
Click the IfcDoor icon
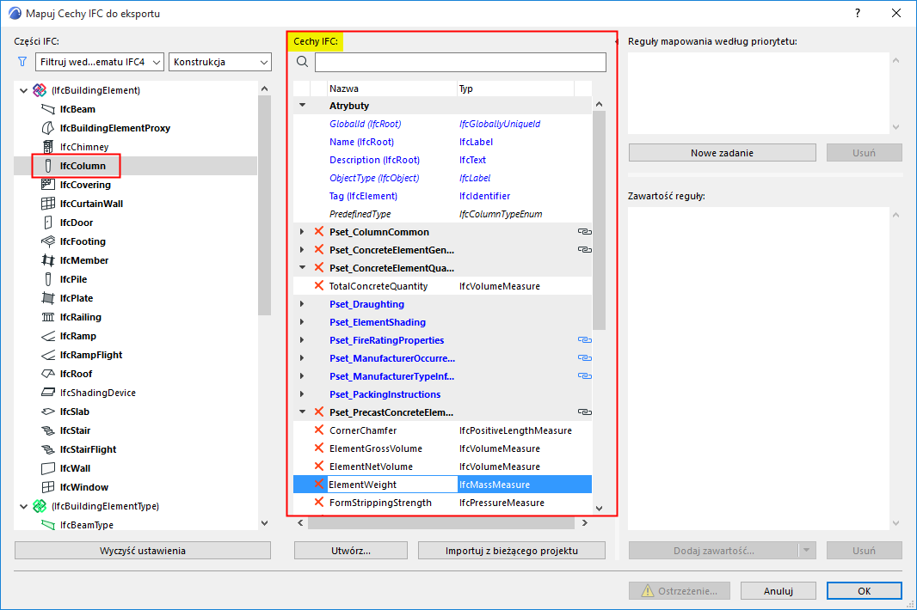point(48,223)
